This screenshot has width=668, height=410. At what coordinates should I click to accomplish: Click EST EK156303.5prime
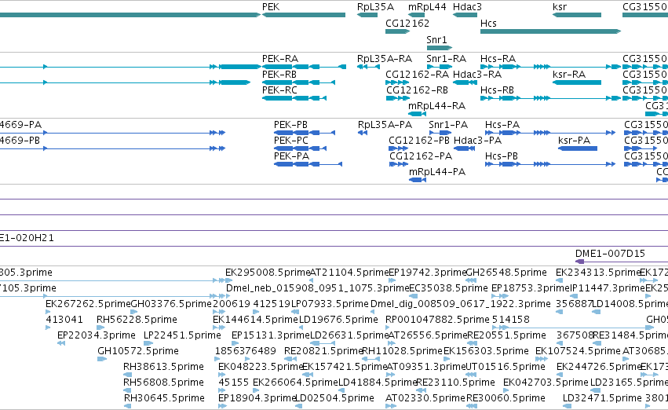click(447, 359)
